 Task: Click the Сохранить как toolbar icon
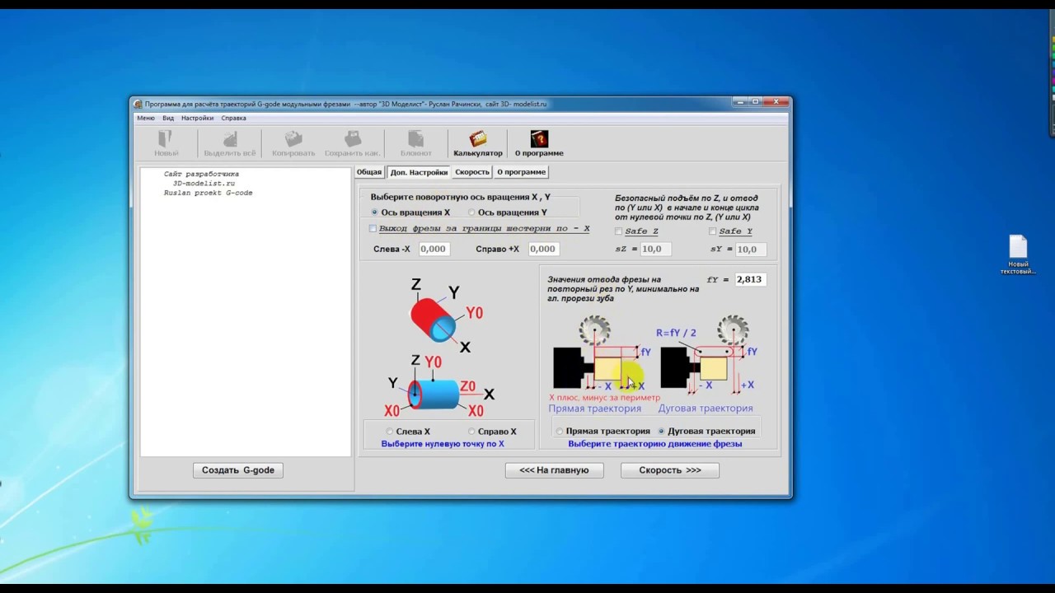(352, 143)
